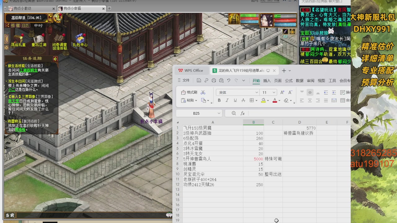Screen dimensions: 397x223
Task: Open the B25 name box dropdown
Action: (x=219, y=113)
